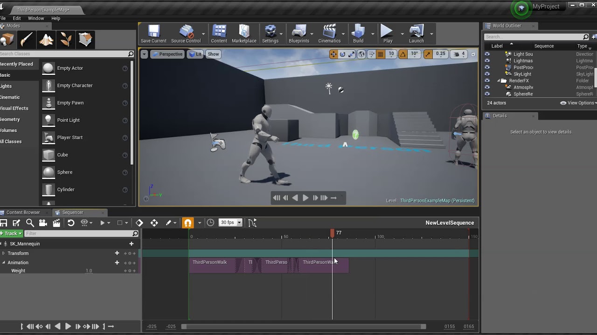Select the Geometry Editing mode cube icon
597x335 pixels.
coord(85,40)
